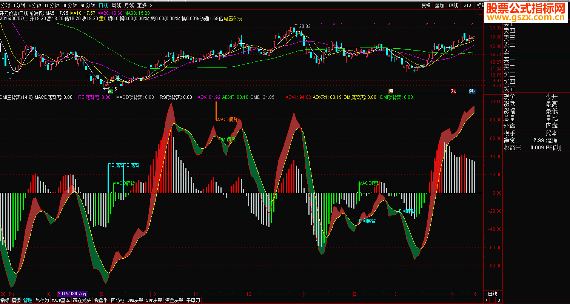This screenshot has height=304, width=570.
Task: Apply the MACD基本 indicator template
Action: point(61,301)
